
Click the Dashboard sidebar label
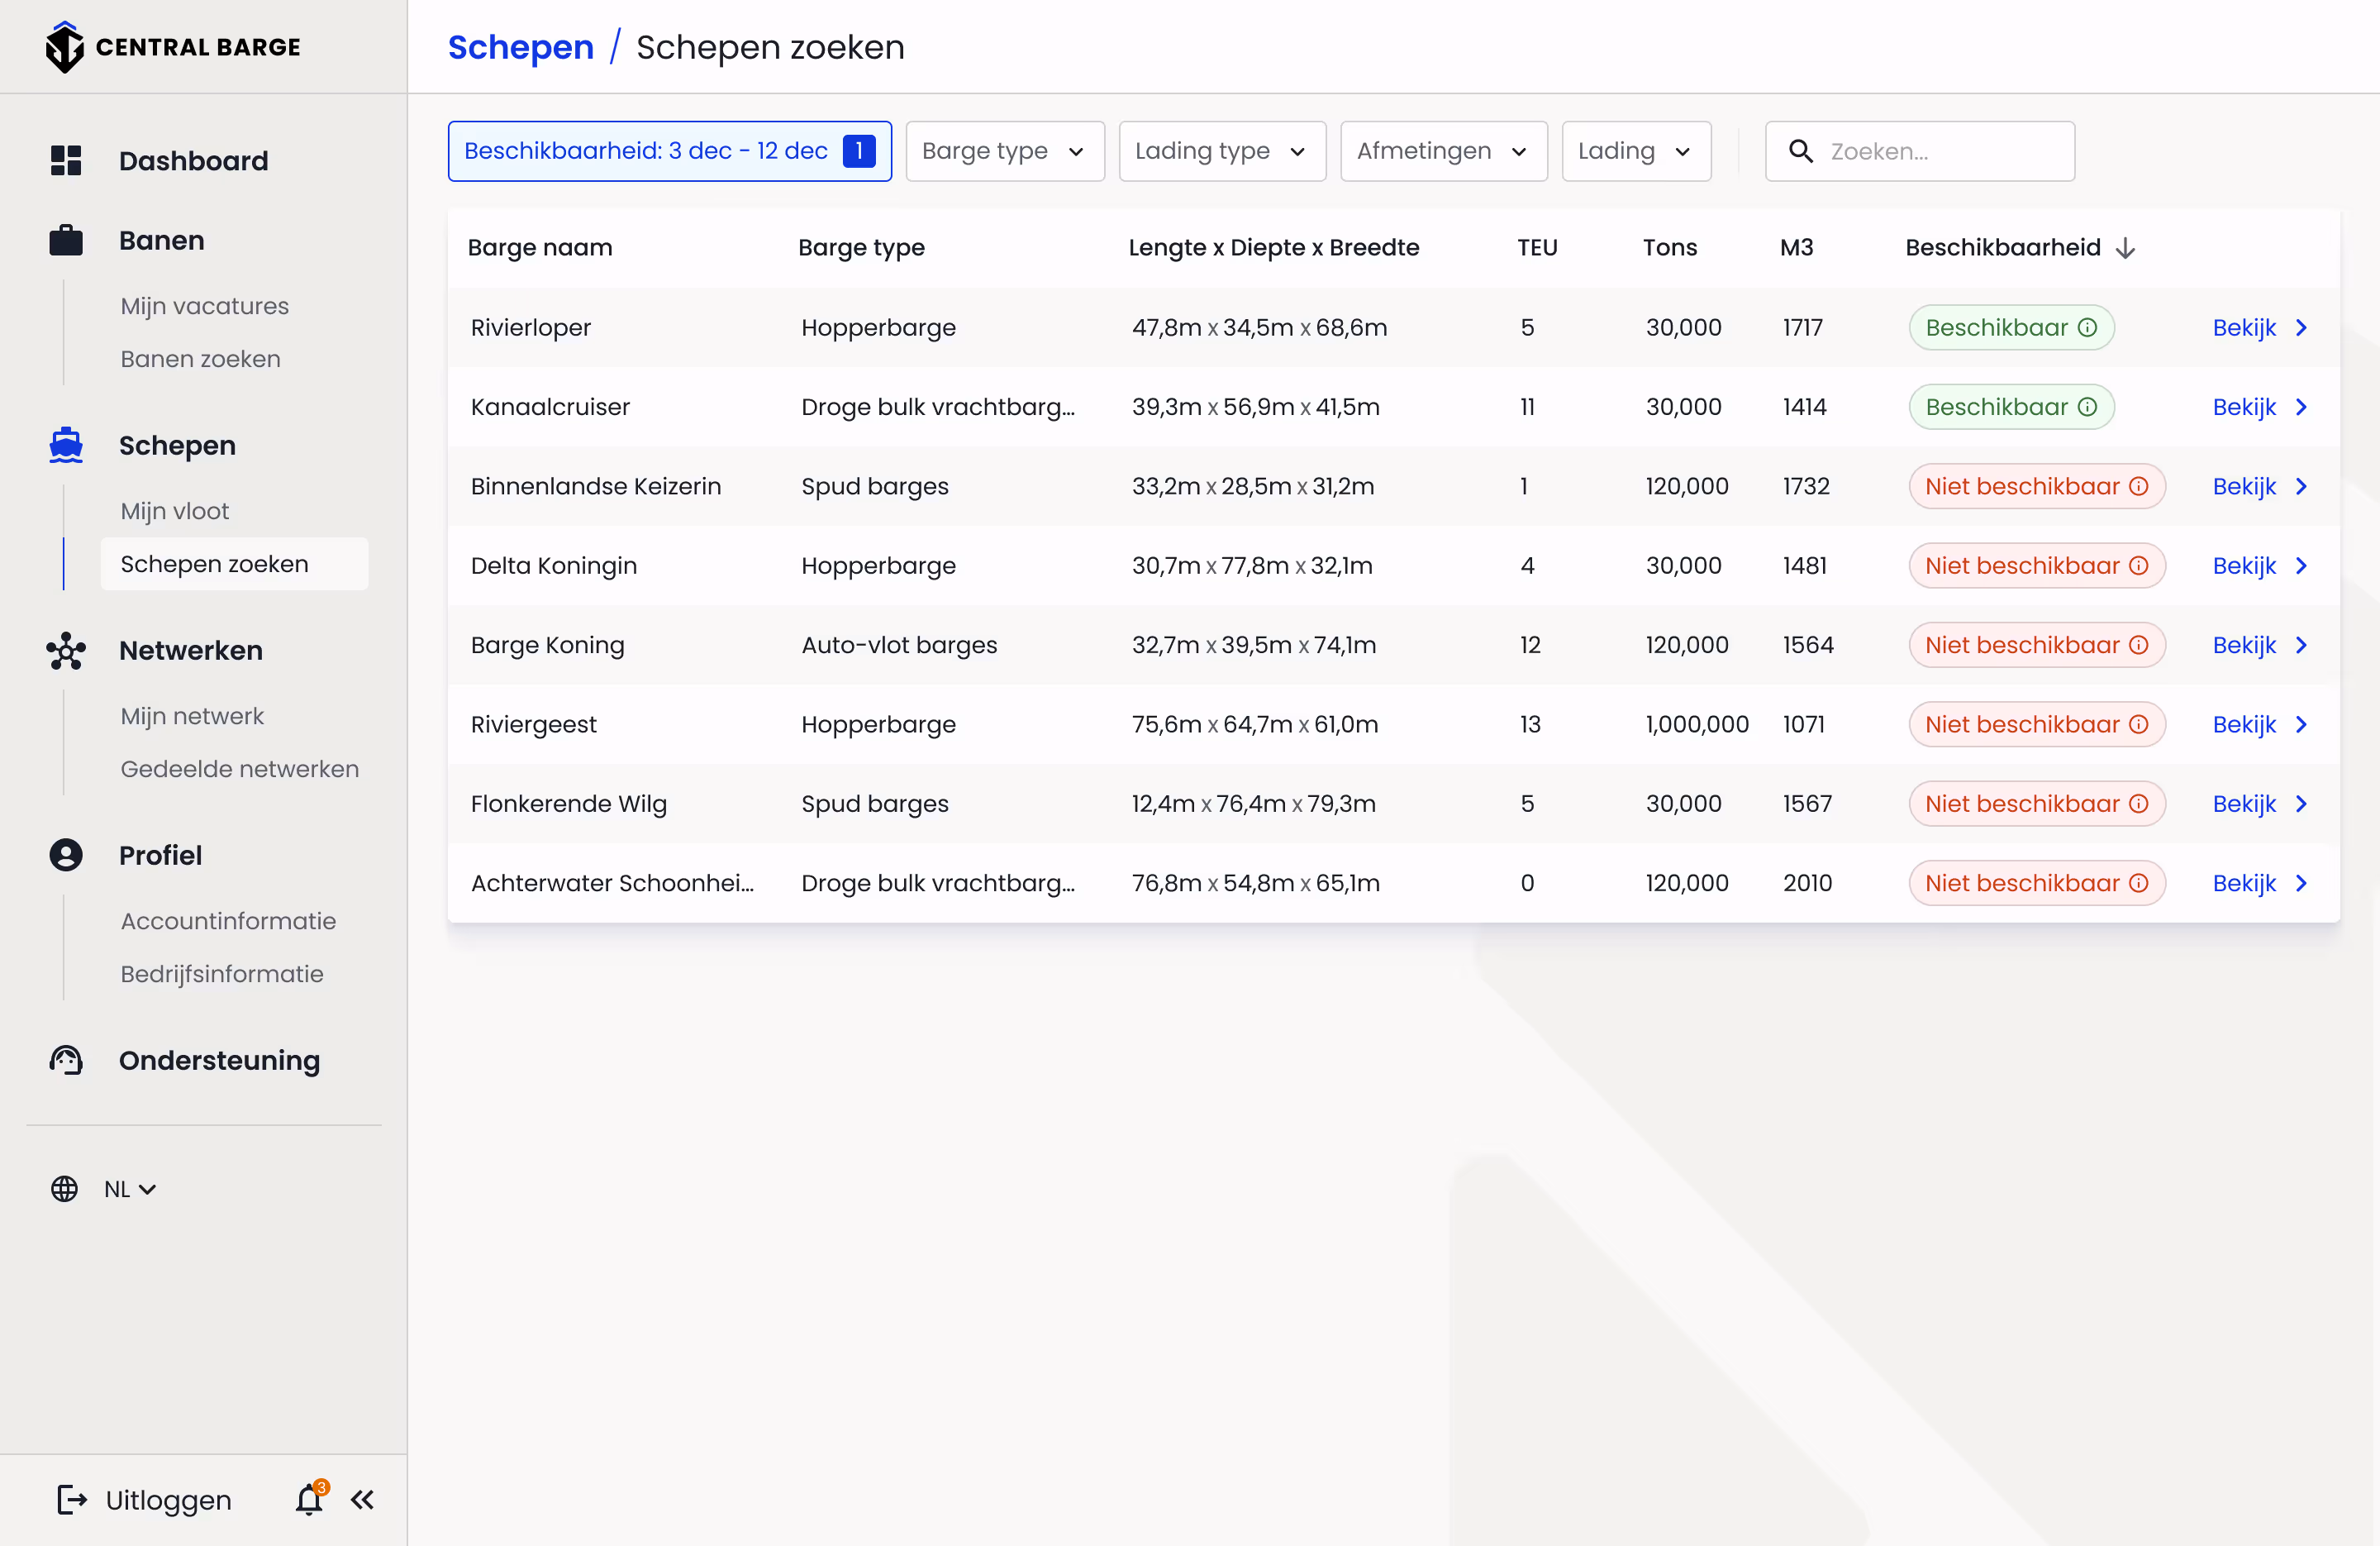pyautogui.click(x=193, y=160)
